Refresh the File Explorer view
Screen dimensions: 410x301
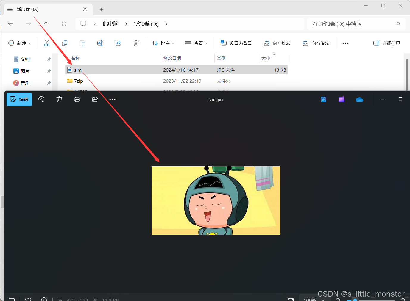click(x=64, y=24)
